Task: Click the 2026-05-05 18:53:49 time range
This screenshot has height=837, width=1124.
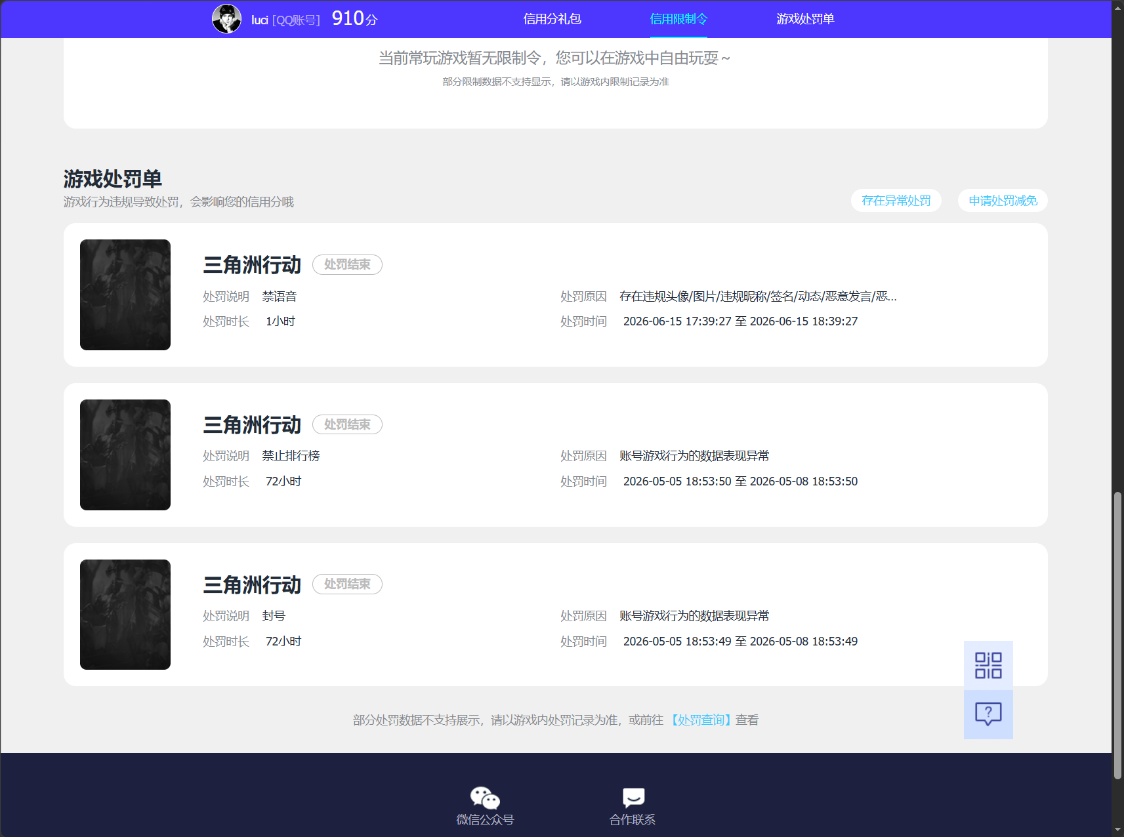Action: click(740, 642)
